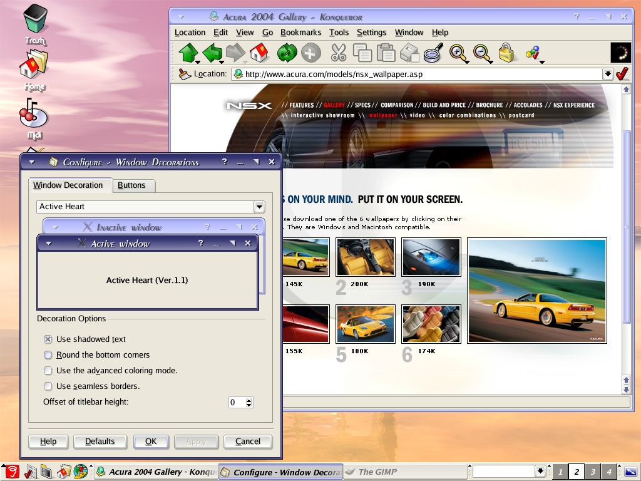Click the Copy icon in Konqueror toolbar
Image resolution: width=641 pixels, height=481 pixels.
click(x=362, y=53)
